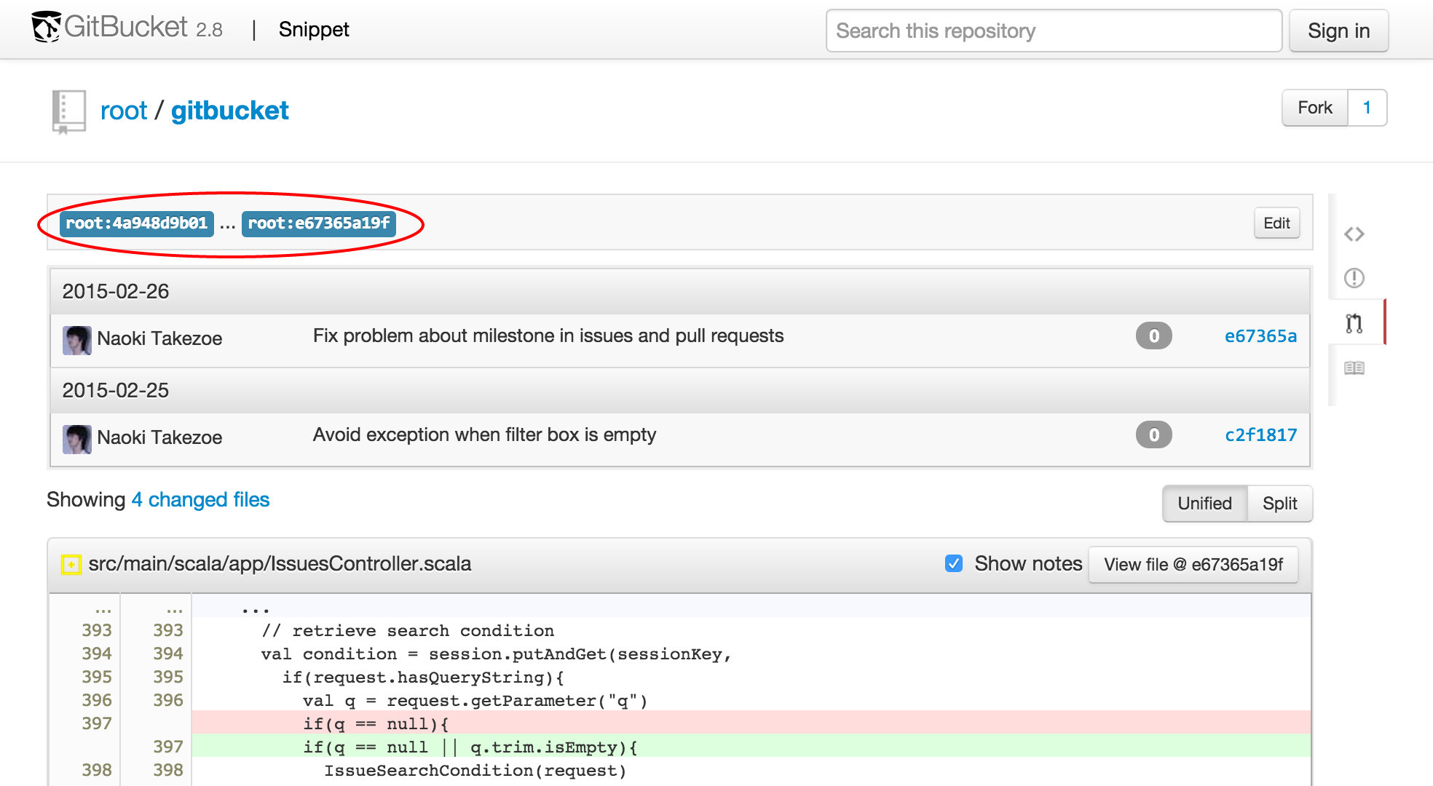Click the root:e67365a19f label

pos(318,223)
